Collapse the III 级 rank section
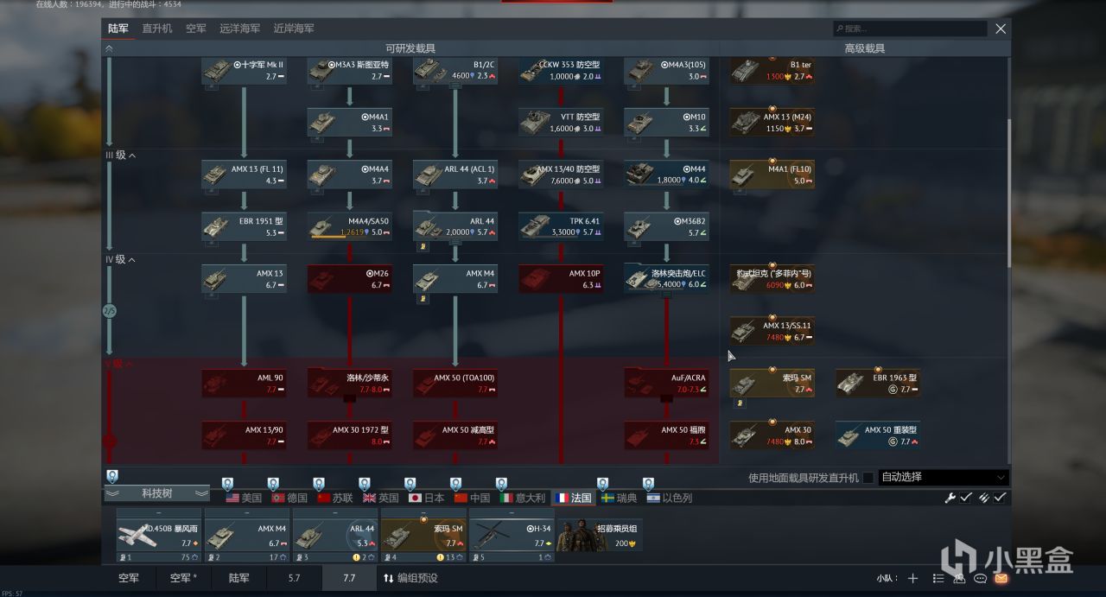This screenshot has width=1106, height=597. 120,156
